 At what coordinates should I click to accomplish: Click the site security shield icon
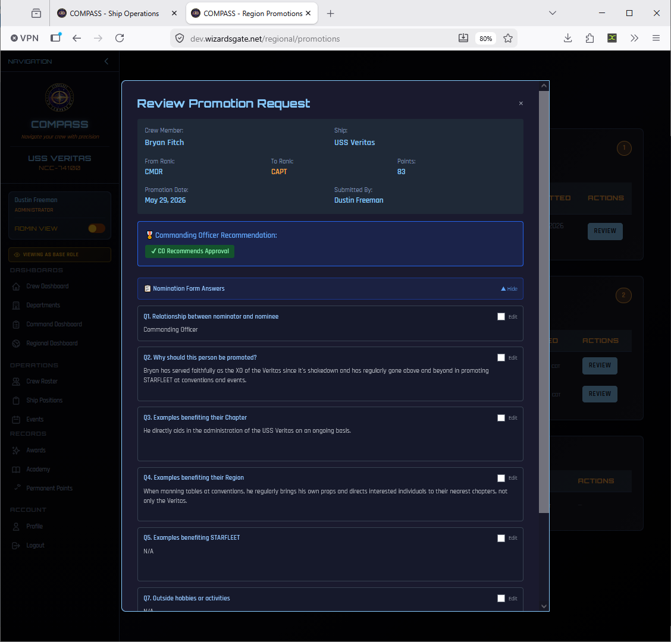tap(180, 39)
